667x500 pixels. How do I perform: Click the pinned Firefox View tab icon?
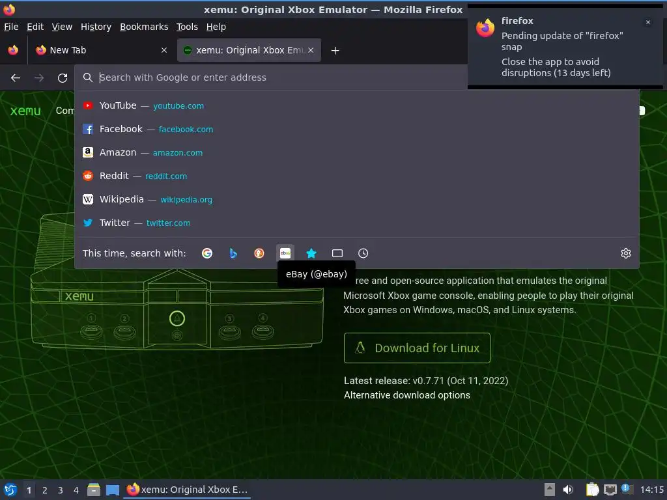click(13, 50)
